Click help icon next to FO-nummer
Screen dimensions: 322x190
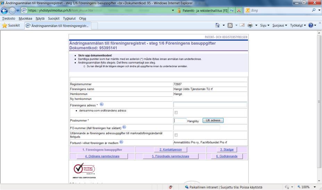click(124, 127)
